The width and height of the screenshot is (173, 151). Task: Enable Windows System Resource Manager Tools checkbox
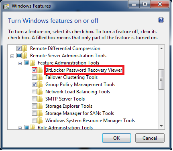34,120
